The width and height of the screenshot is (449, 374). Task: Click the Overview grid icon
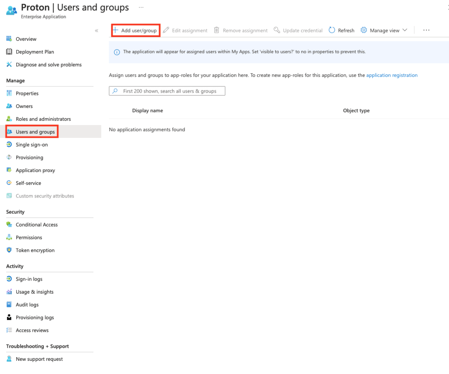coord(9,39)
